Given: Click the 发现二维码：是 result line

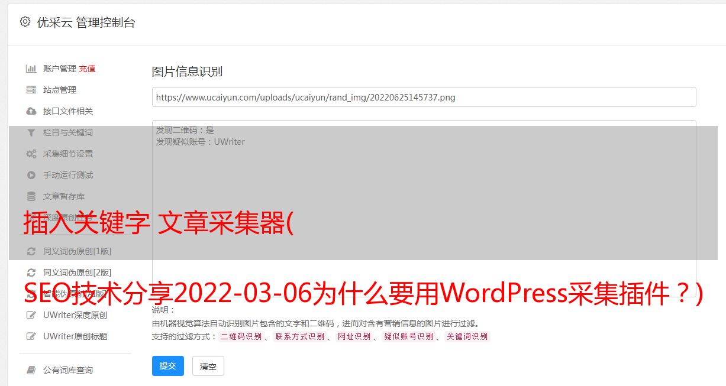Looking at the screenshot, I should click(x=185, y=130).
